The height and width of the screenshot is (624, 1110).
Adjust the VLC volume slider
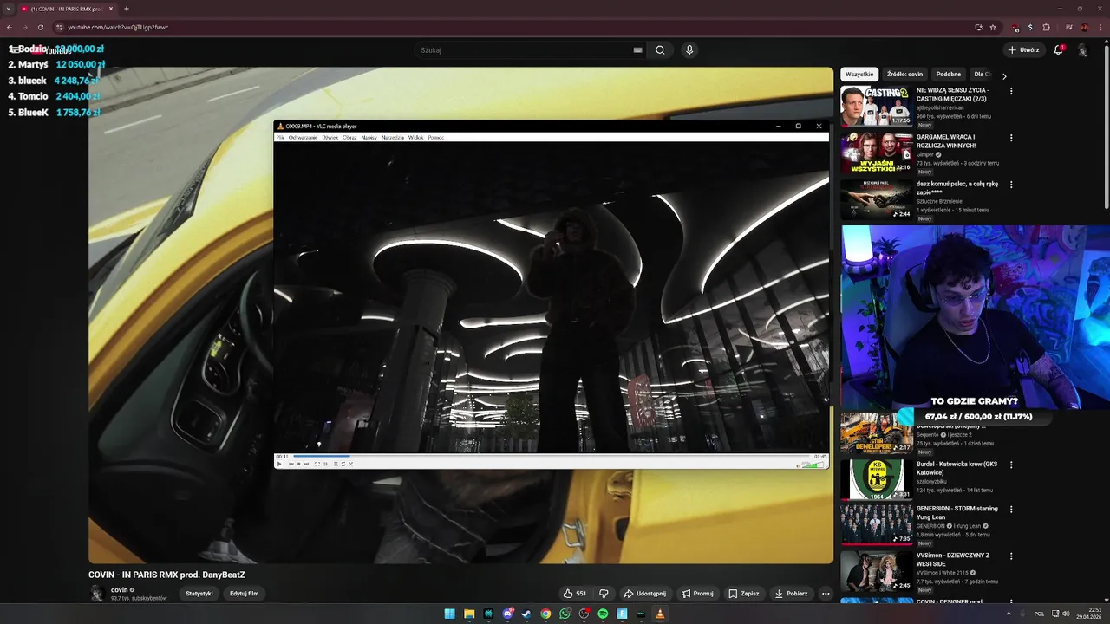[814, 465]
